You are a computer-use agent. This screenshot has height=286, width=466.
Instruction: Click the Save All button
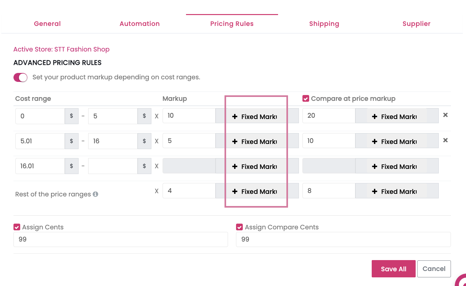click(x=394, y=269)
